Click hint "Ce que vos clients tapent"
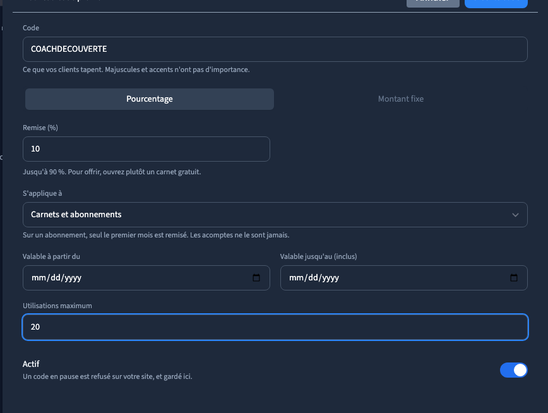Image resolution: width=548 pixels, height=413 pixels. click(x=136, y=69)
